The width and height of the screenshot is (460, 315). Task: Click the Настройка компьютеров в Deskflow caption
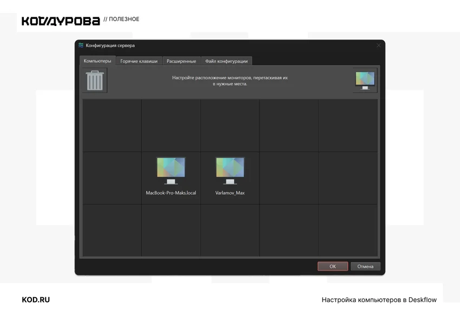coord(379,300)
